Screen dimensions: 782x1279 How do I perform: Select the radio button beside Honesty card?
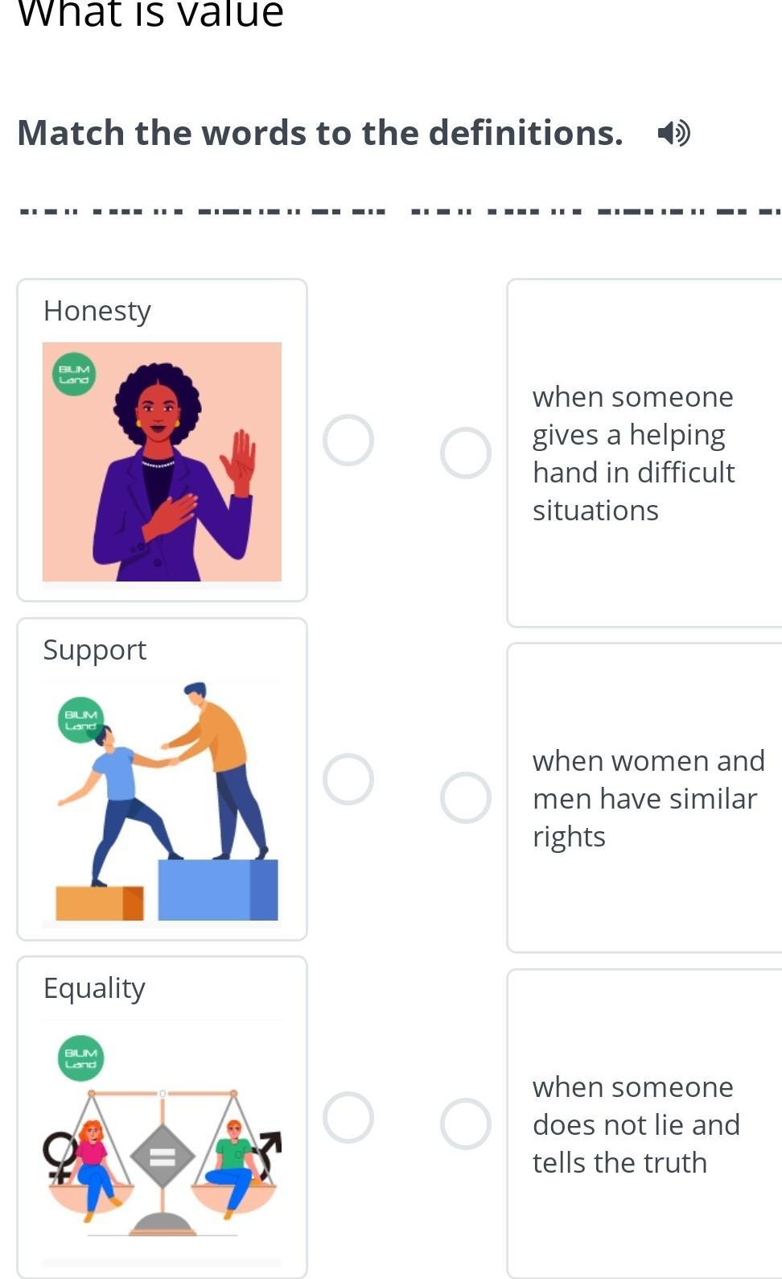348,441
